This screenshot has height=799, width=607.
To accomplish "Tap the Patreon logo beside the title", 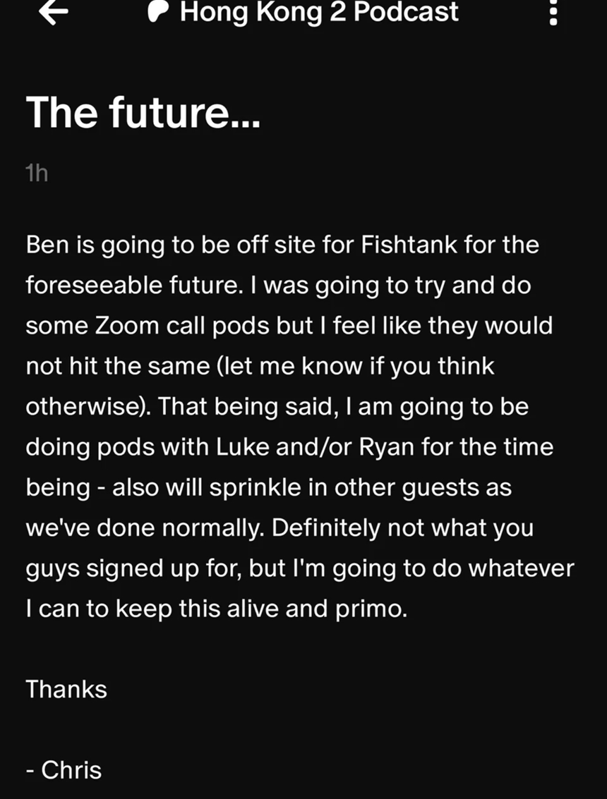I will coord(159,12).
